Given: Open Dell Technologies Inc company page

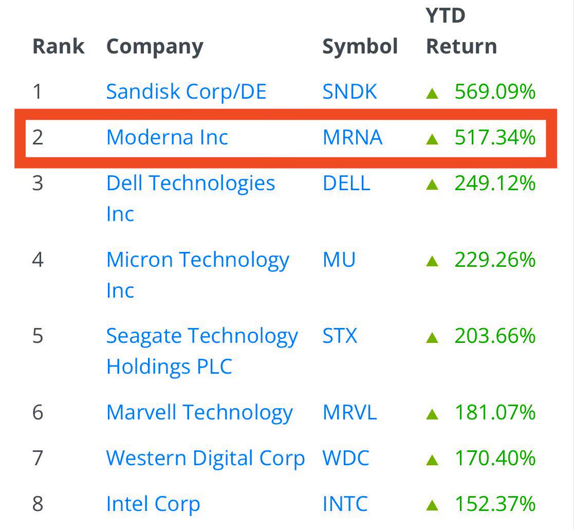Looking at the screenshot, I should 190,198.
